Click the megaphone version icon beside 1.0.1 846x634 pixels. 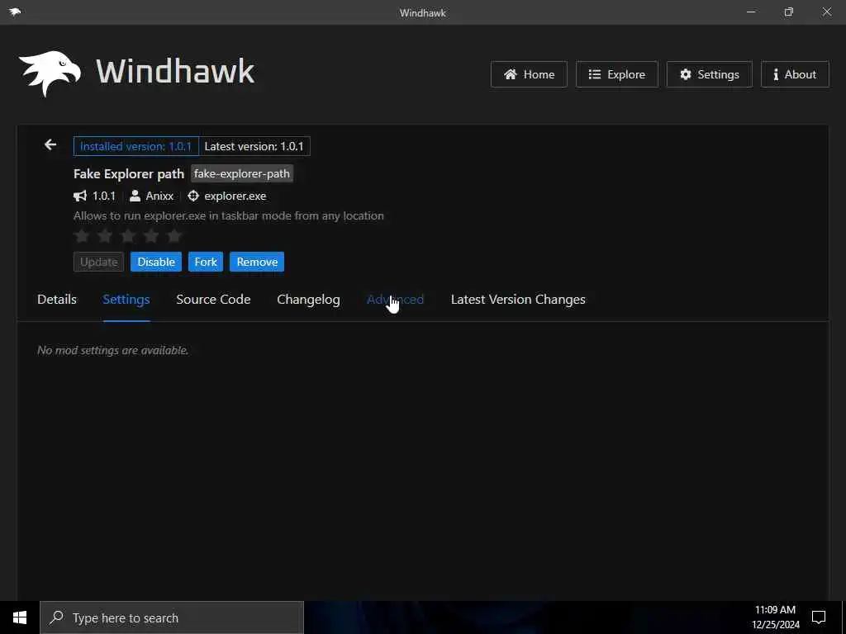(80, 196)
